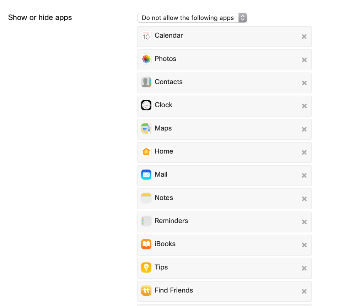The height and width of the screenshot is (306, 355).
Task: Click the Calendar app icon
Action: [146, 36]
